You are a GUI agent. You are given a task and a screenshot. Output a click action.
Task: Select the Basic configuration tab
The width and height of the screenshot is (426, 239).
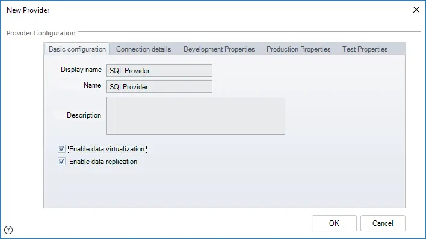[x=77, y=49]
